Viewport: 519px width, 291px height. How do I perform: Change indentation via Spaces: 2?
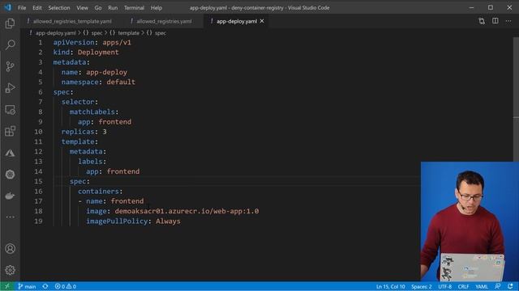pos(422,286)
